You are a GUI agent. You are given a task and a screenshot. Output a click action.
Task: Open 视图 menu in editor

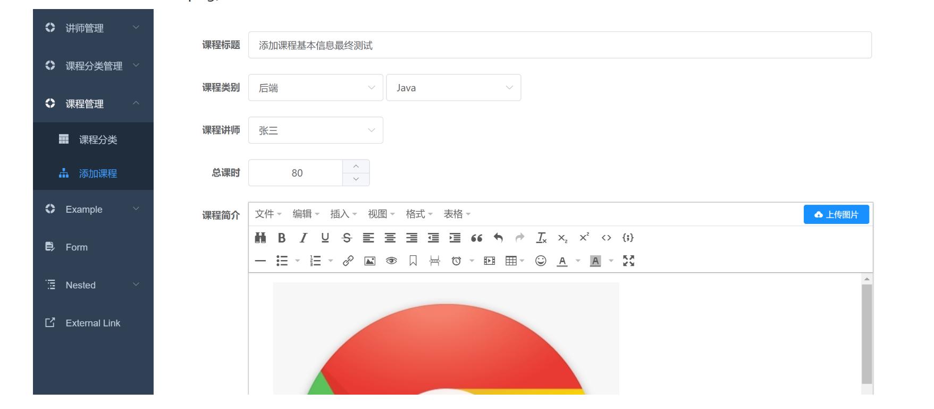381,214
